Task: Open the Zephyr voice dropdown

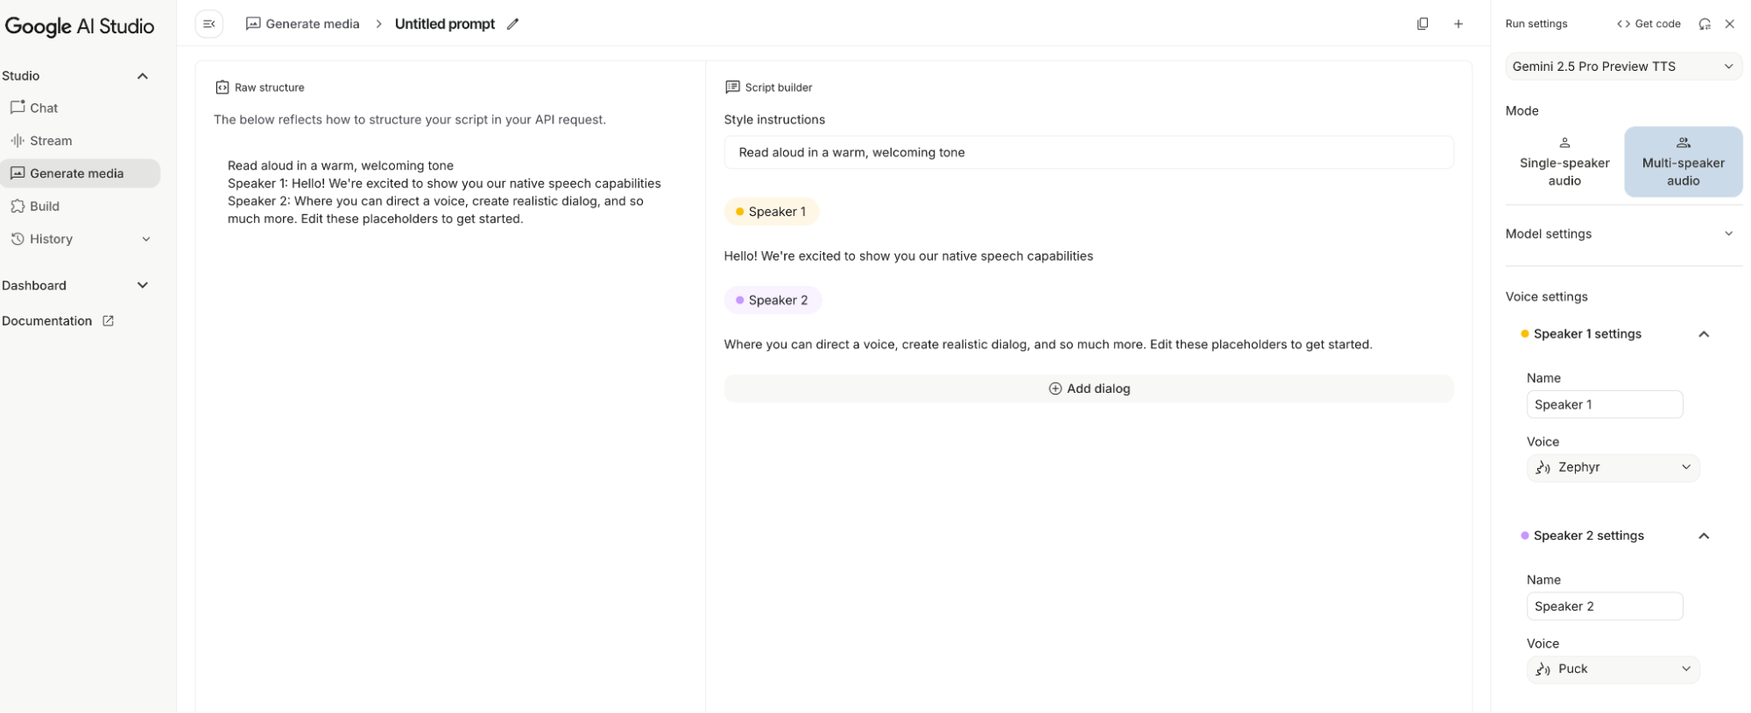Action: point(1613,467)
